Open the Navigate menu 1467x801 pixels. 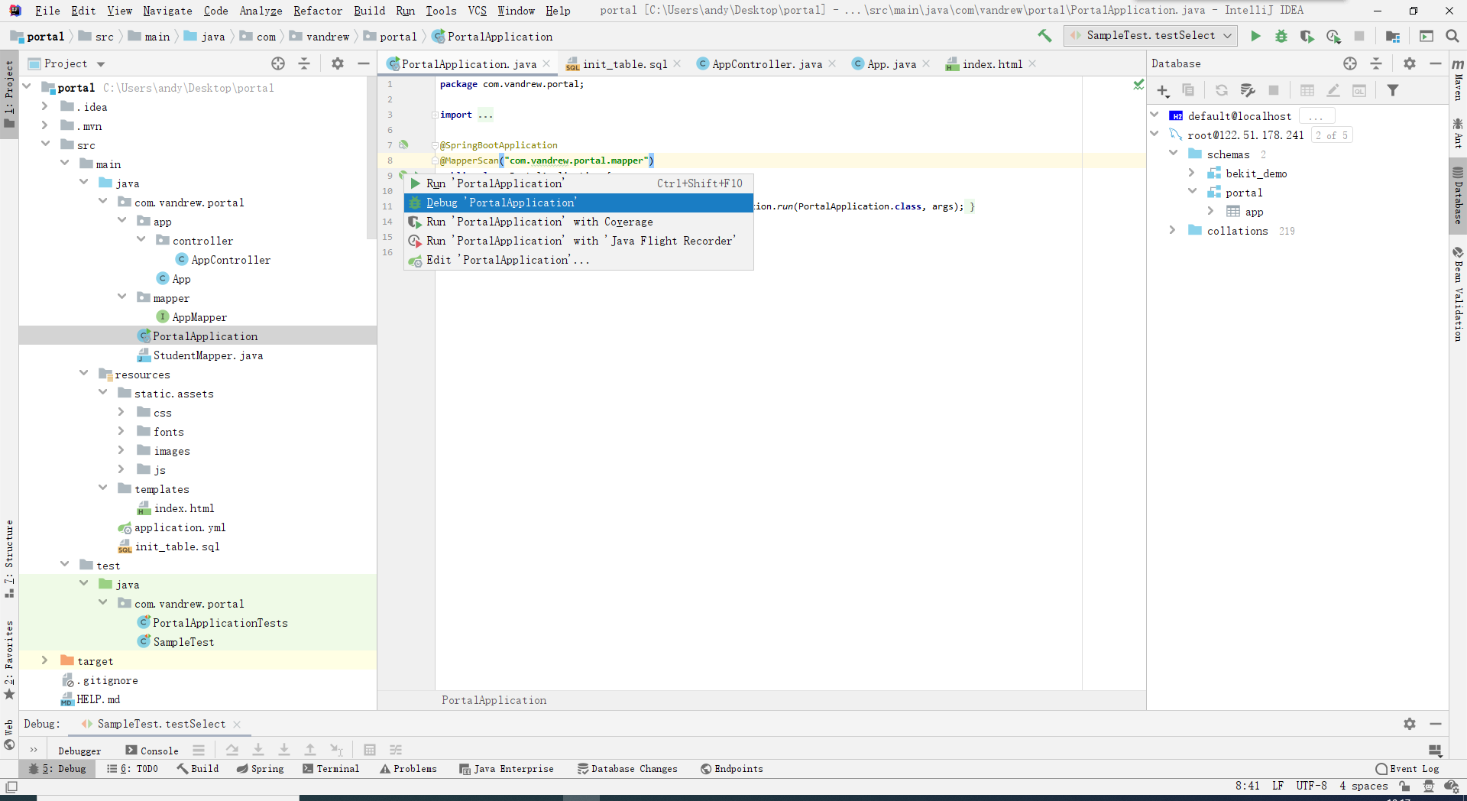click(167, 11)
